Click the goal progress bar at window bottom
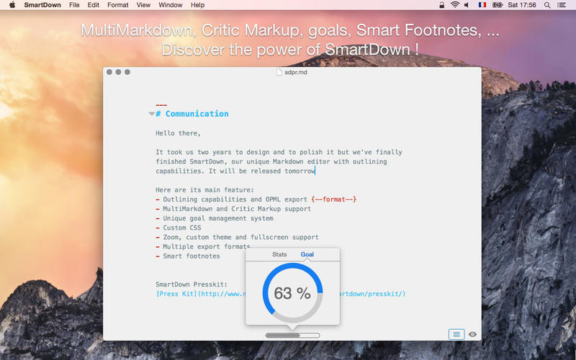Screen dimensions: 576x360 [292, 336]
